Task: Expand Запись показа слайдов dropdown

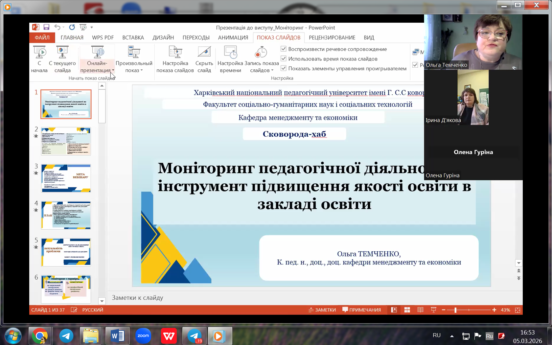Action: click(272, 70)
